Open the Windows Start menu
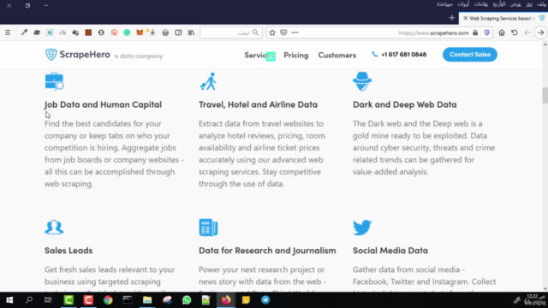Viewport: 548px width, 308px height. click(x=9, y=300)
